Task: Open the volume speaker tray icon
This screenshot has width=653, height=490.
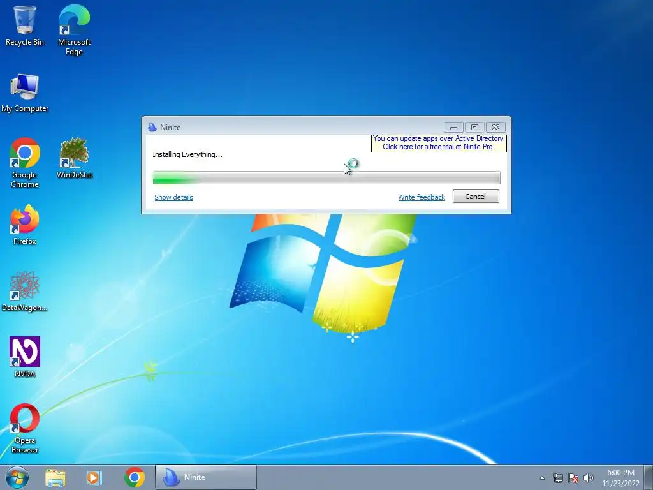Action: click(589, 478)
